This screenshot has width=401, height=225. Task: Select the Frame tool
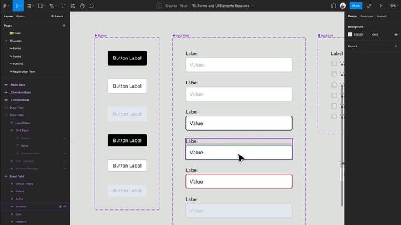29,6
